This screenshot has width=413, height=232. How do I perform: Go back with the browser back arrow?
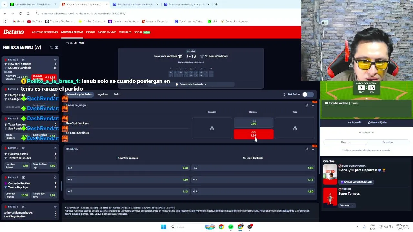click(5, 14)
